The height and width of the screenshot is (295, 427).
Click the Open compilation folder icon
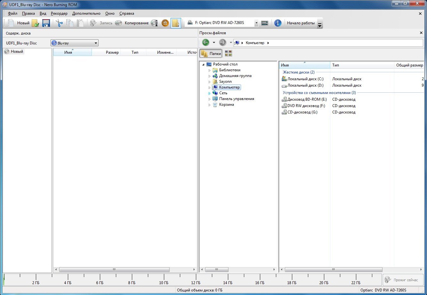pyautogui.click(x=35, y=23)
